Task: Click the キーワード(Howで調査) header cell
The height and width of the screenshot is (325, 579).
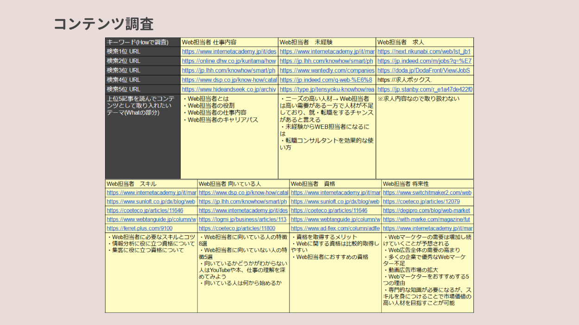Action: [x=138, y=43]
